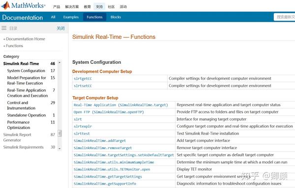Switch to the Examples tab

pyautogui.click(x=71, y=17)
